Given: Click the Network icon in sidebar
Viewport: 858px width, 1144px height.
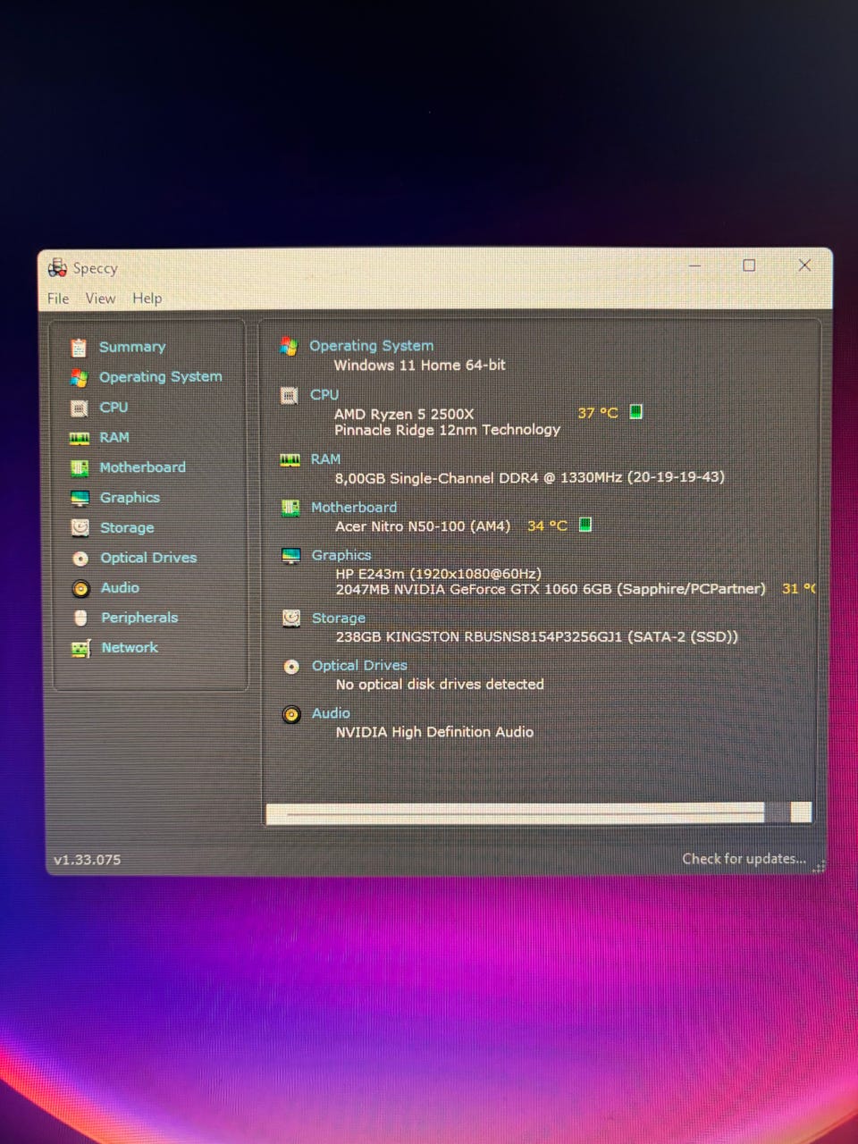Looking at the screenshot, I should pyautogui.click(x=81, y=649).
